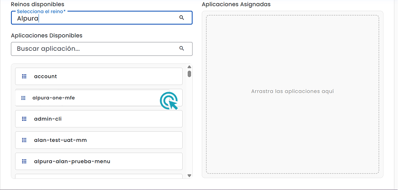Click the applications list scrollbar thumb

click(x=189, y=74)
